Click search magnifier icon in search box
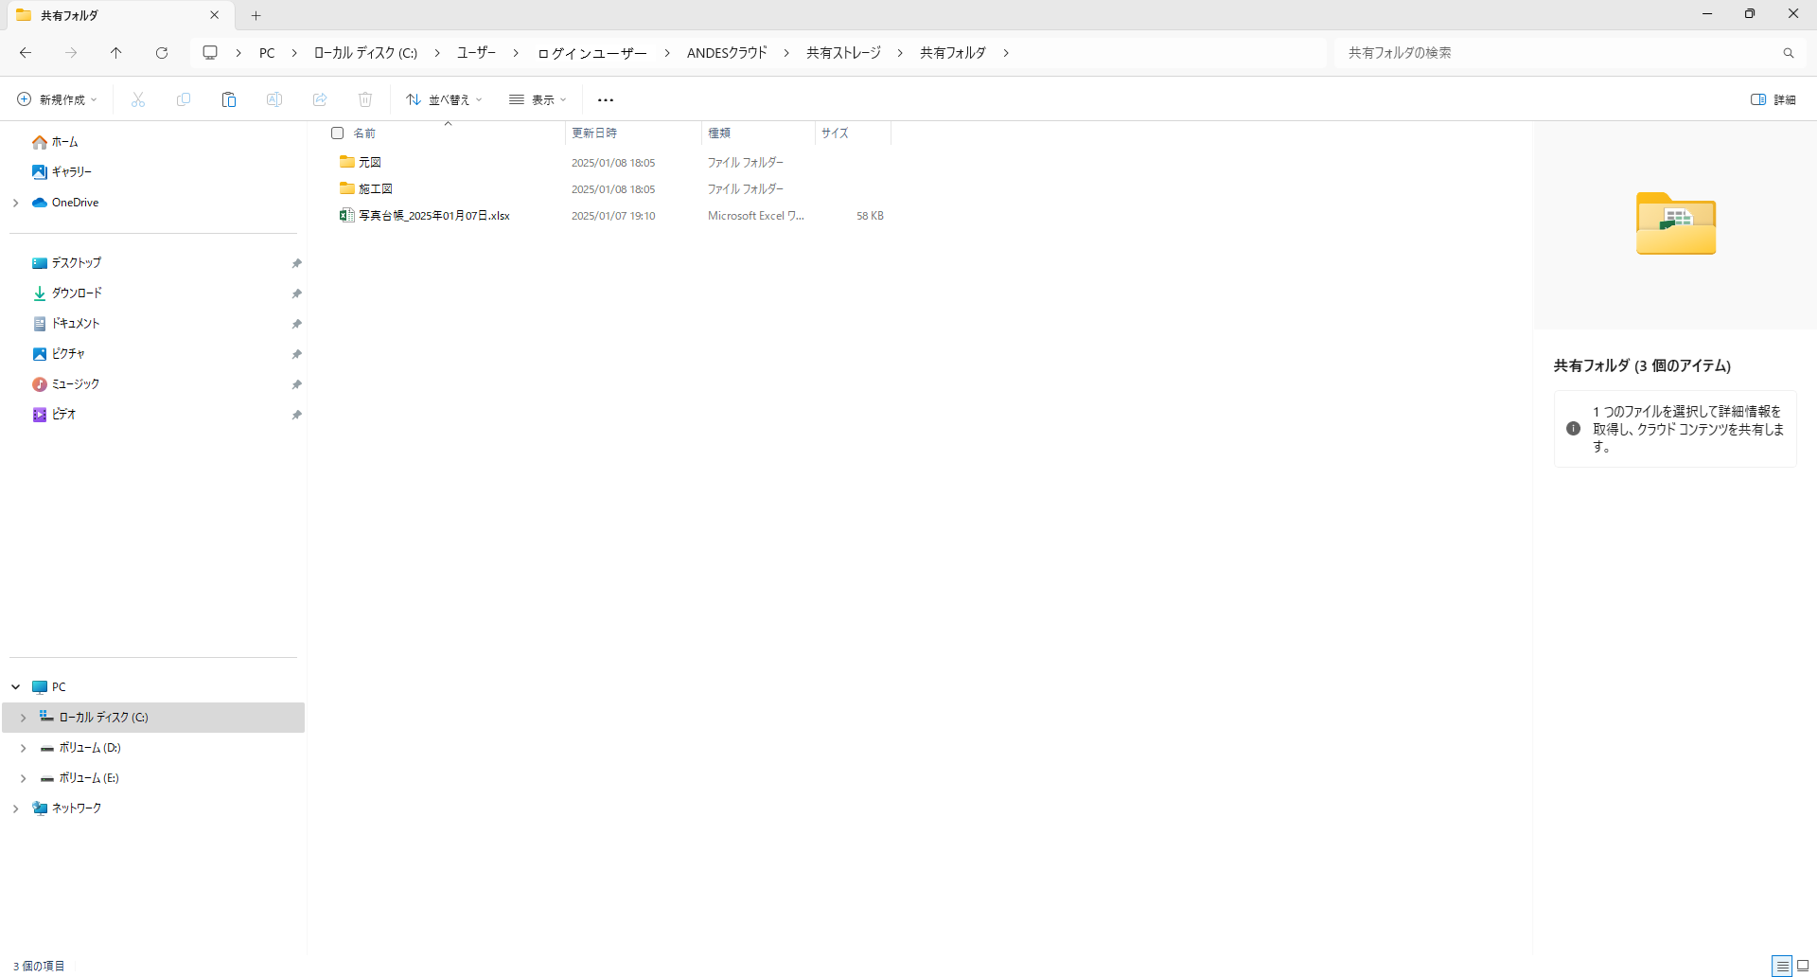Screen dimensions: 1817x977 tap(1788, 53)
